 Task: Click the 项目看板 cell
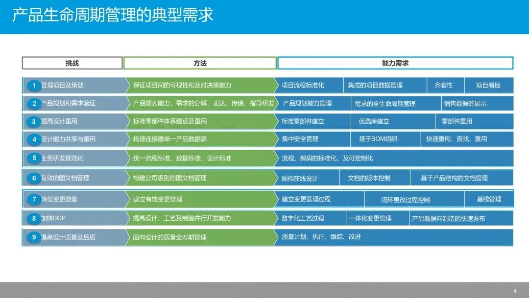coord(489,85)
